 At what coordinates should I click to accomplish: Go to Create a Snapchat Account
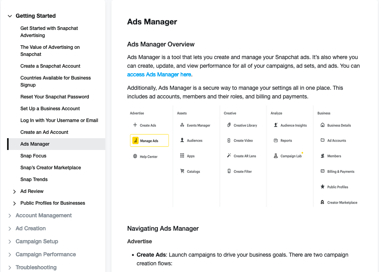(x=50, y=66)
